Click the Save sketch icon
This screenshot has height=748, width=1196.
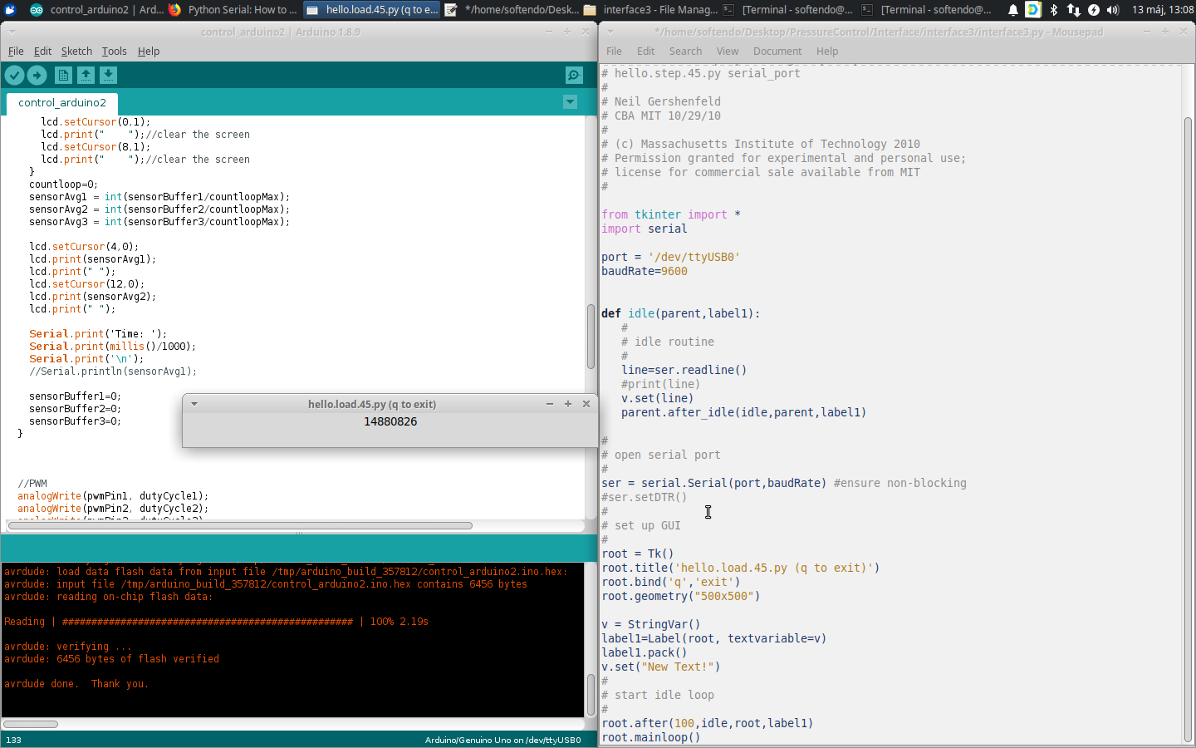[108, 75]
